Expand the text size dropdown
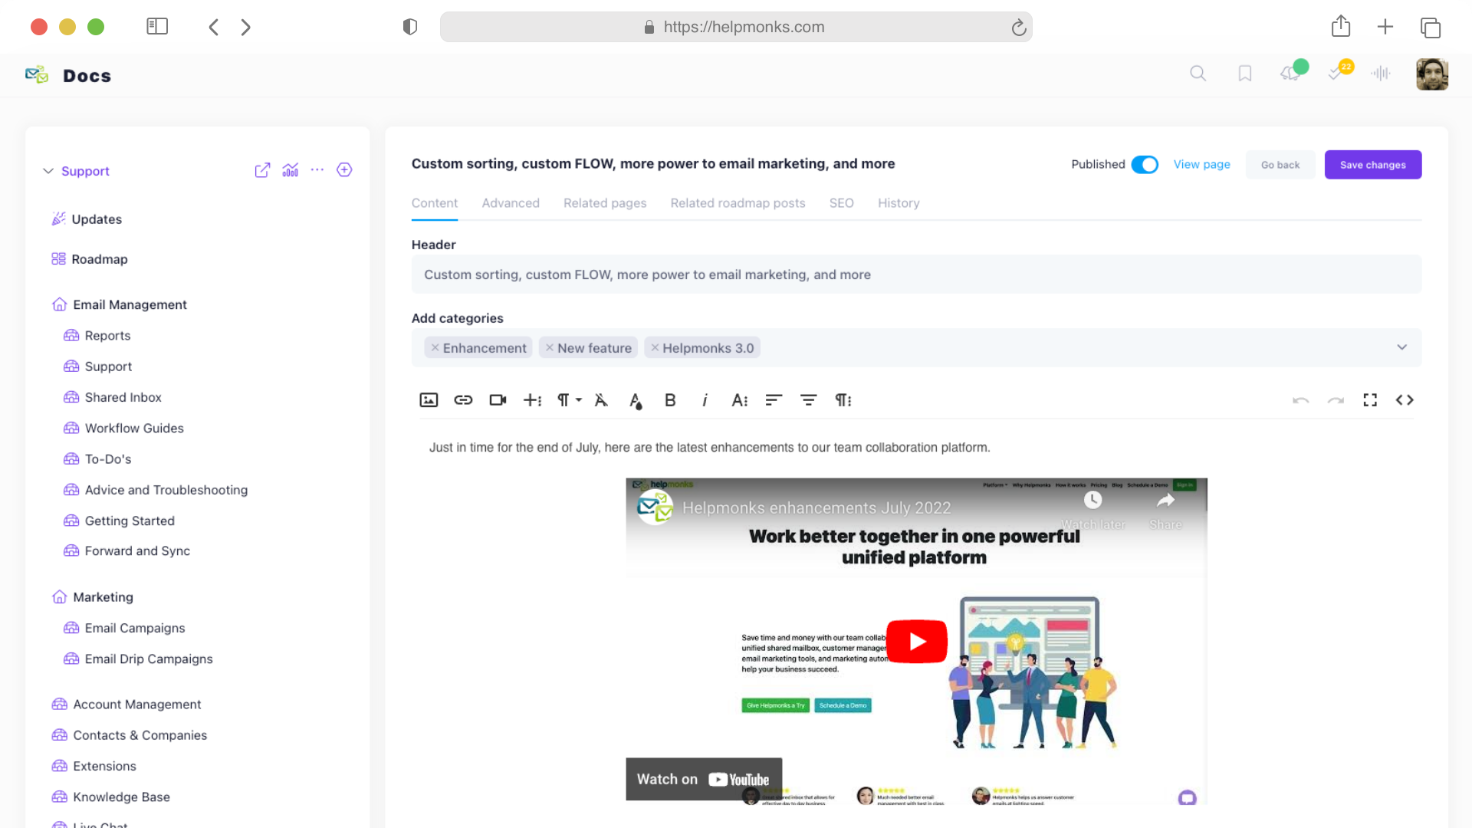1472x828 pixels. [x=740, y=400]
